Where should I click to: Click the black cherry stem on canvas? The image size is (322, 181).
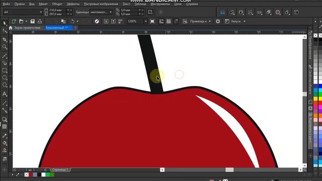(x=150, y=64)
